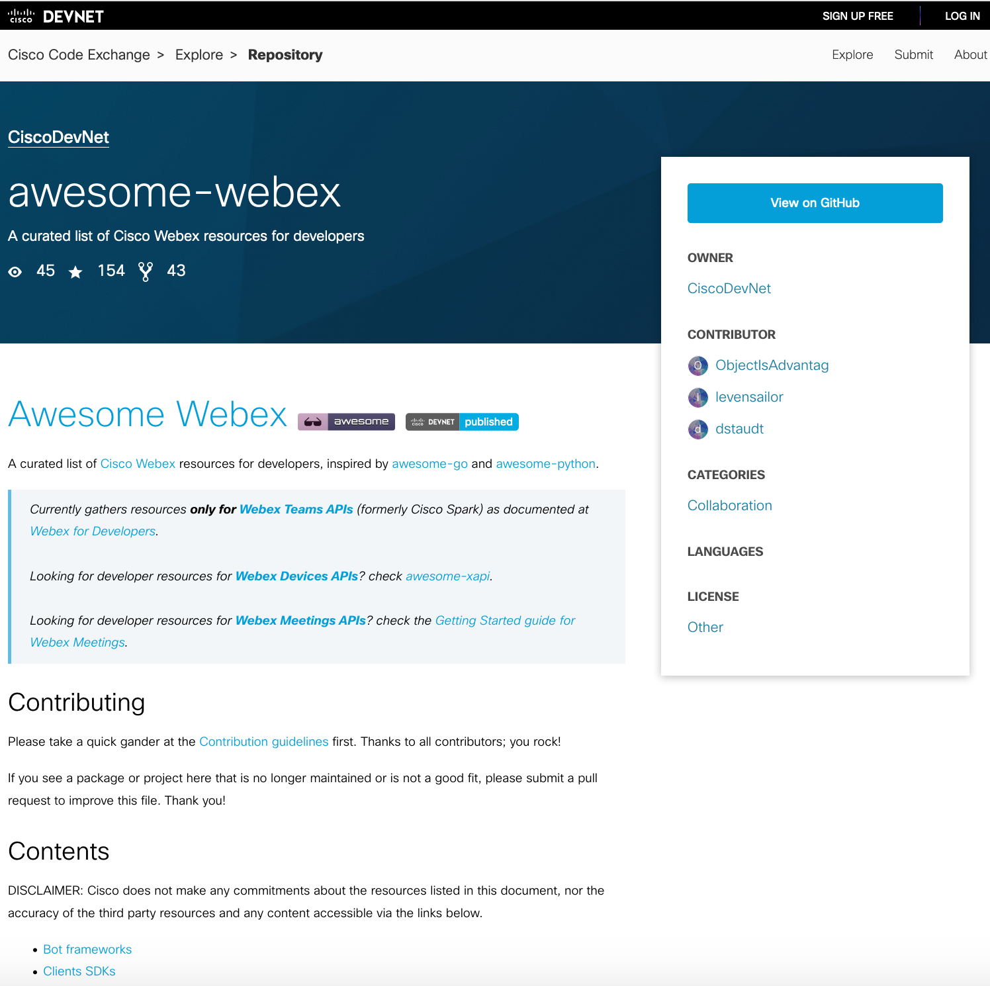Follow the awesome-xapi link

(x=447, y=576)
